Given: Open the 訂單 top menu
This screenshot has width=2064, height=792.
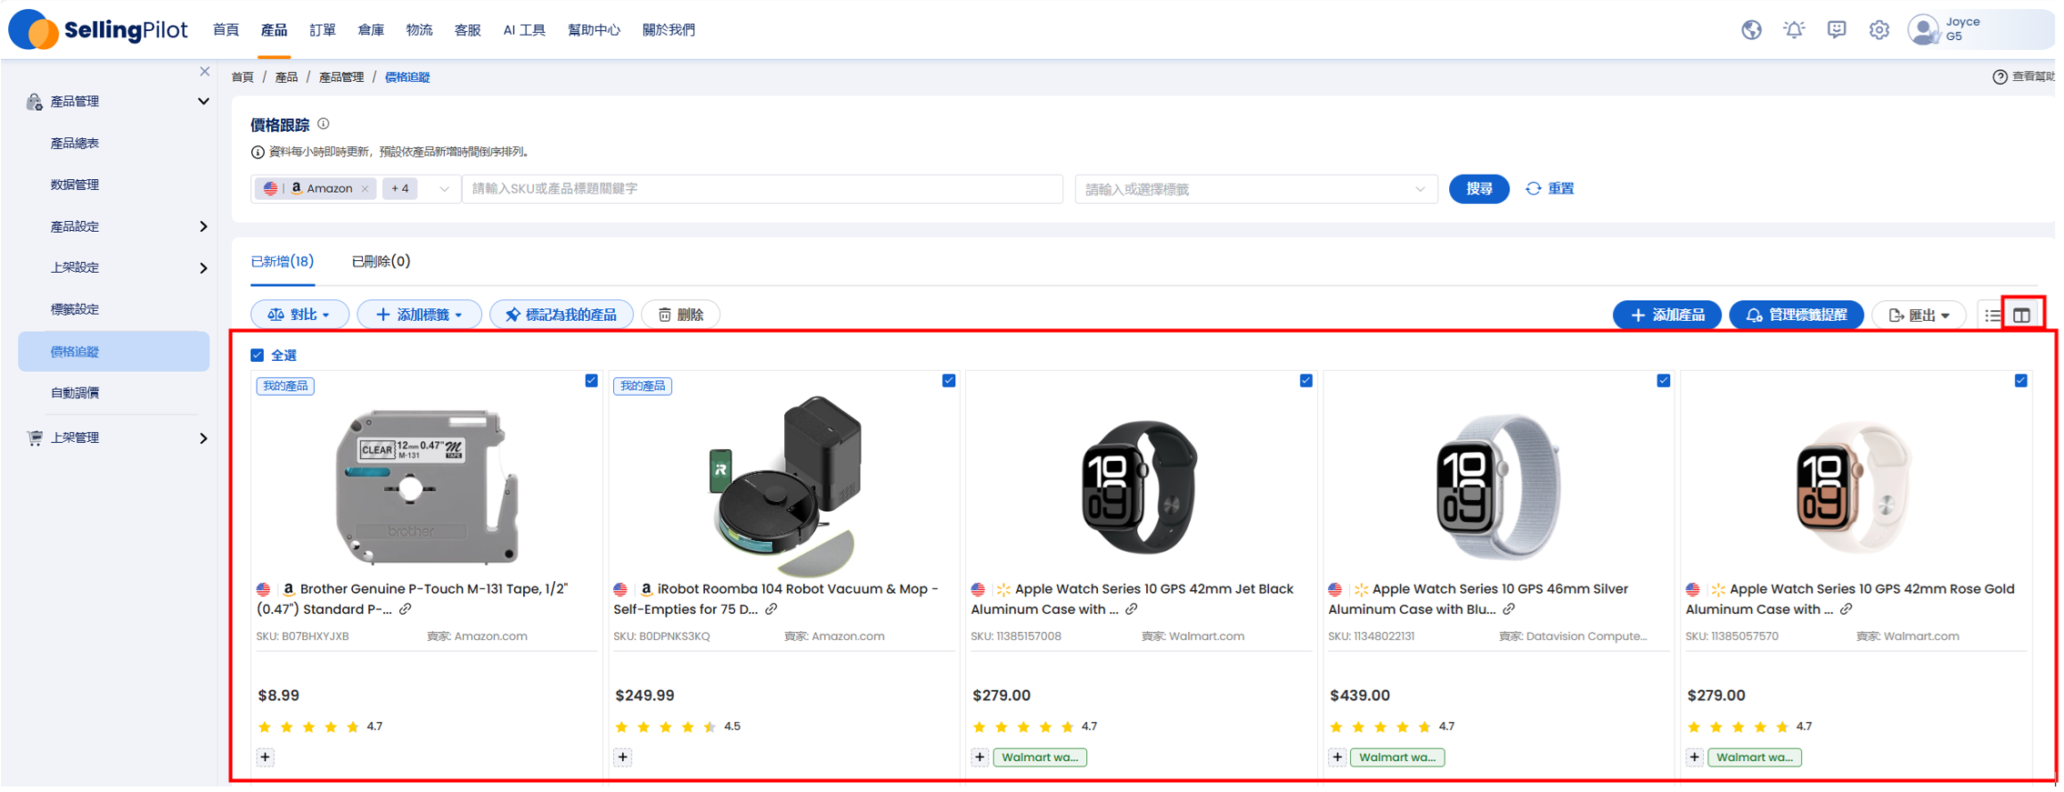Looking at the screenshot, I should pyautogui.click(x=322, y=30).
